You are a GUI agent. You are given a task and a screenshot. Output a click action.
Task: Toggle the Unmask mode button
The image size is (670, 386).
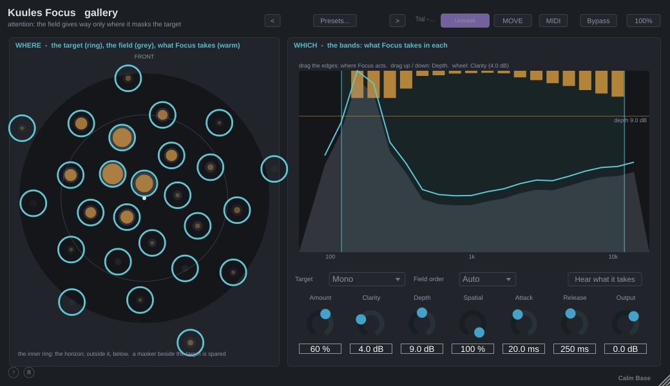(x=465, y=21)
